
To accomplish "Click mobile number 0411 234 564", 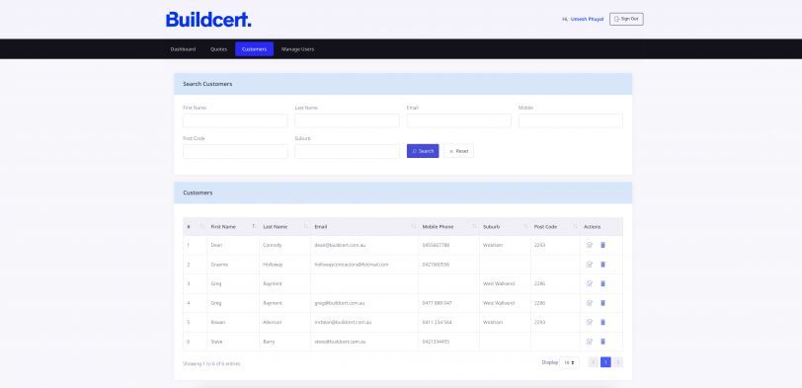I will (437, 322).
